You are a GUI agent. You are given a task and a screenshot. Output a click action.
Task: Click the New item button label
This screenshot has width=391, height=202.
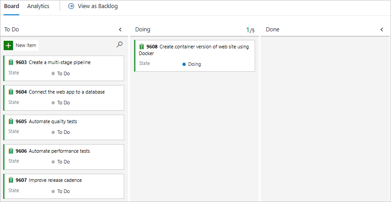click(x=26, y=45)
